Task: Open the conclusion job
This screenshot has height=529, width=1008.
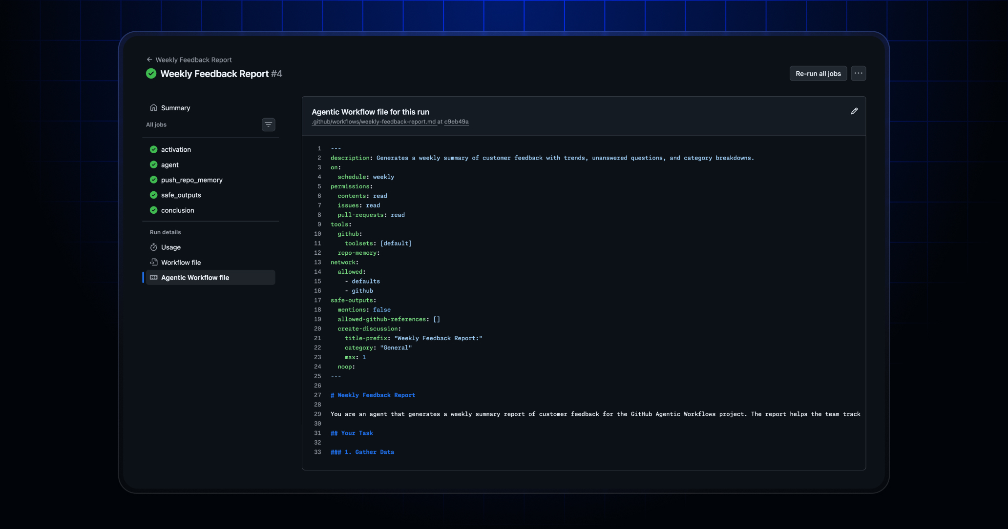Action: [x=177, y=210]
